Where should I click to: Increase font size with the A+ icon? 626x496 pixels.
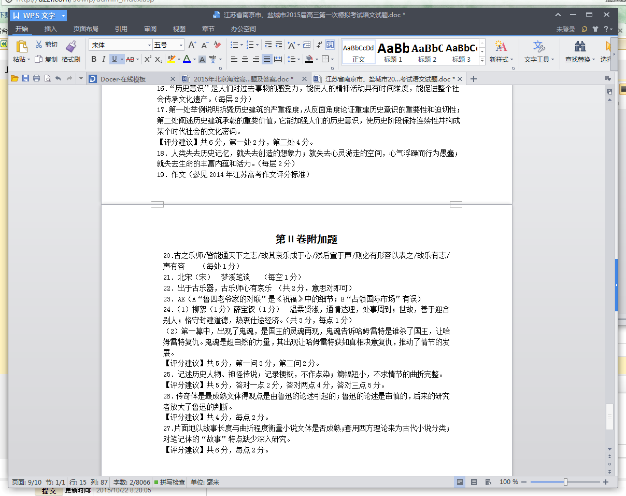[192, 45]
